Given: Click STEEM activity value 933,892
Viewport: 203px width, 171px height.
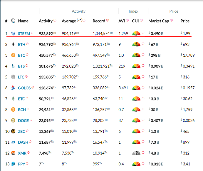Looking at the screenshot, I should [47, 33].
